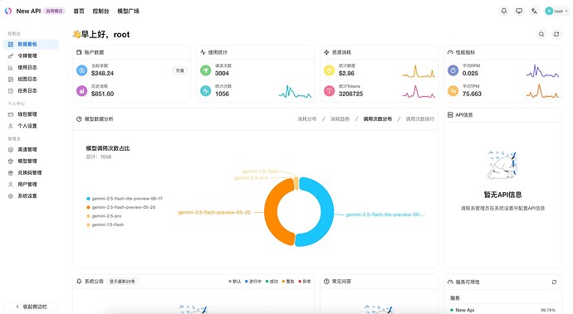The width and height of the screenshot is (573, 314).
Task: Open notifications via the bell icon
Action: pyautogui.click(x=504, y=11)
